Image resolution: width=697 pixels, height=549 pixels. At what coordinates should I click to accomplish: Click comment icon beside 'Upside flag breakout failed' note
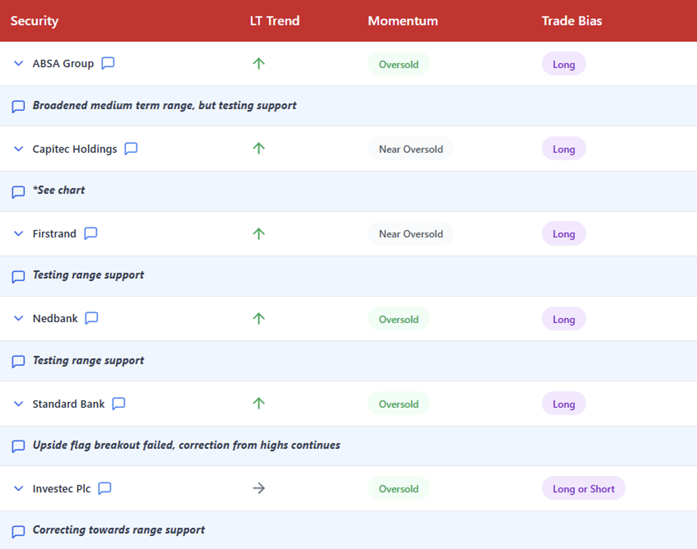pos(18,446)
